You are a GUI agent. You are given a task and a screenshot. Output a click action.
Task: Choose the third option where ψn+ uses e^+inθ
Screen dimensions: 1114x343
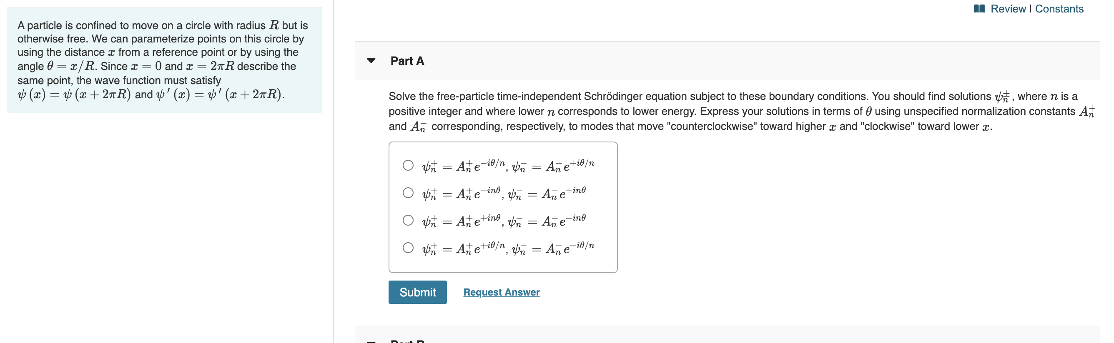[x=408, y=220]
